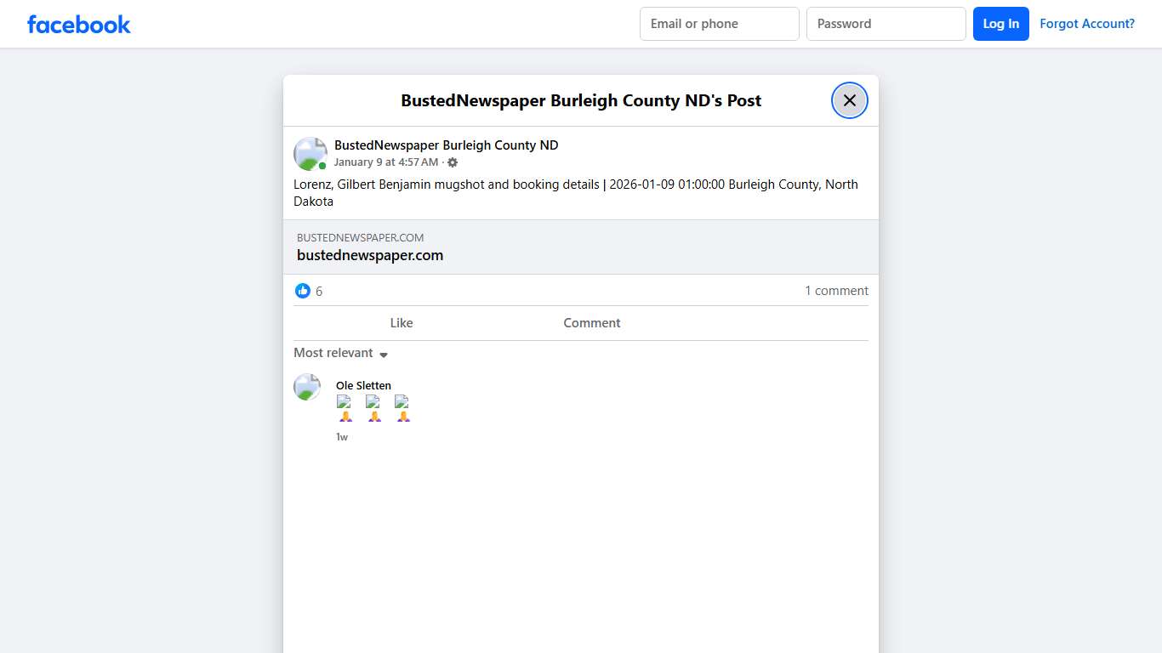
Task: Open the Forgot Account? link
Action: click(1086, 24)
